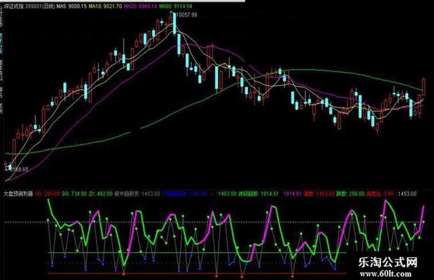Select the MA10: 9021.70 moving average label
434x280 pixels.
pos(105,6)
